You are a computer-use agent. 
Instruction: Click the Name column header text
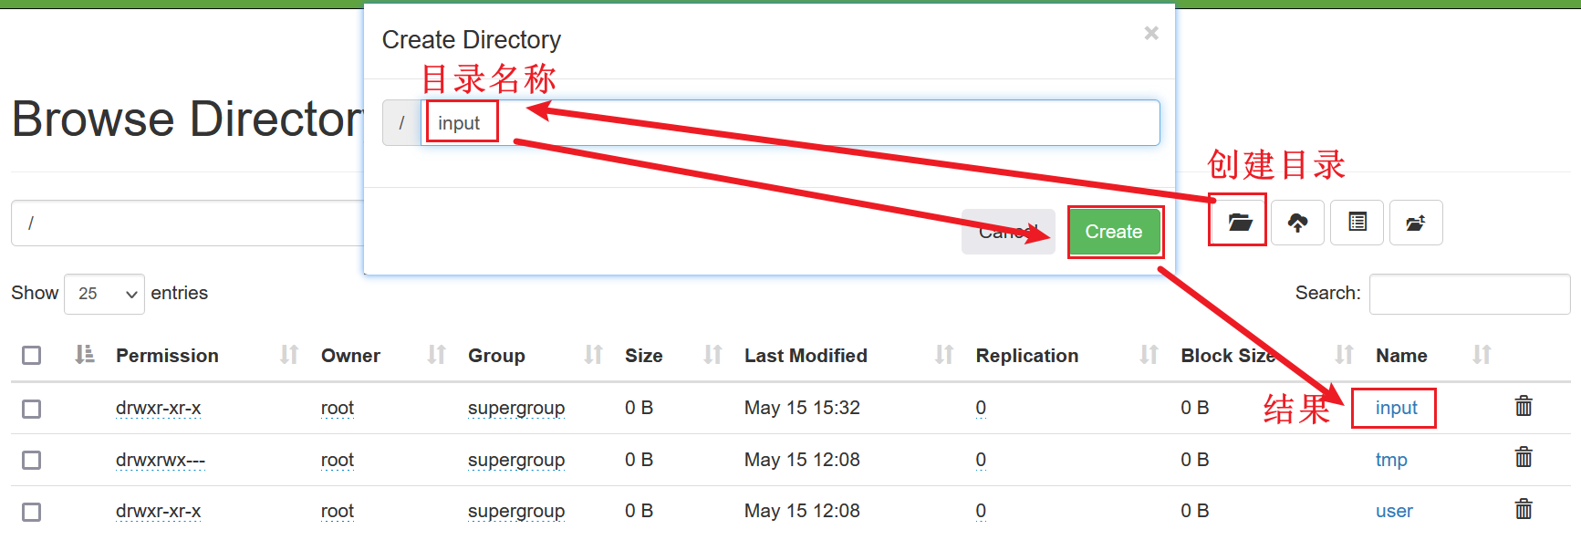[1401, 356]
